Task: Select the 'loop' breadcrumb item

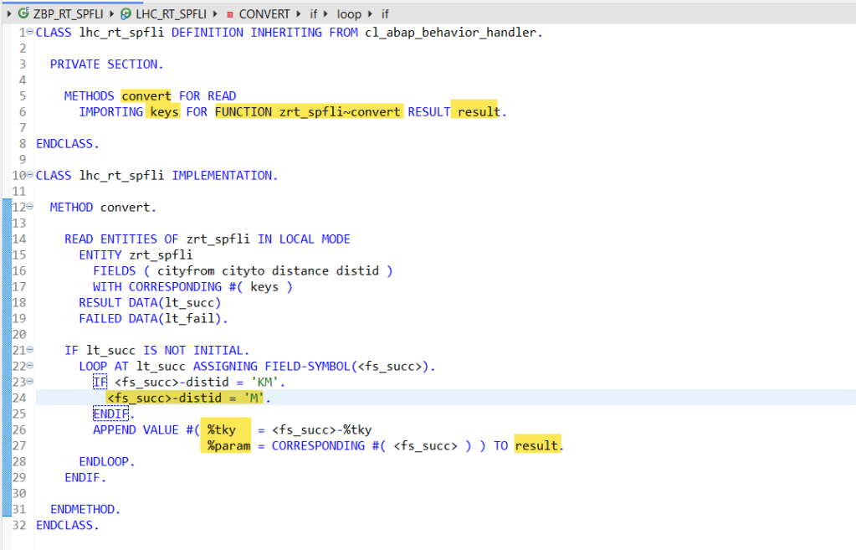Action: (349, 14)
